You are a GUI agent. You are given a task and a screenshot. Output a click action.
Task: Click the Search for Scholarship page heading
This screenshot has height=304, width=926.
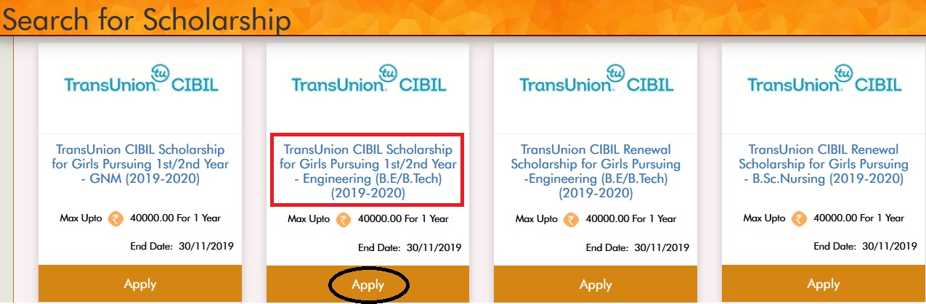click(x=145, y=20)
